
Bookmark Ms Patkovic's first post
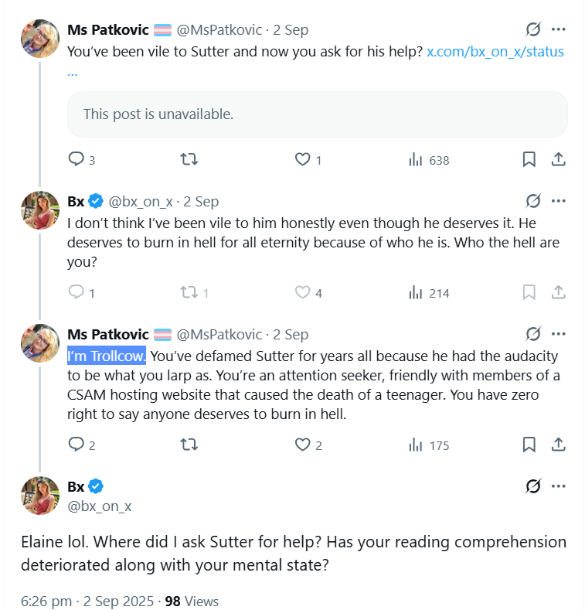pos(529,160)
